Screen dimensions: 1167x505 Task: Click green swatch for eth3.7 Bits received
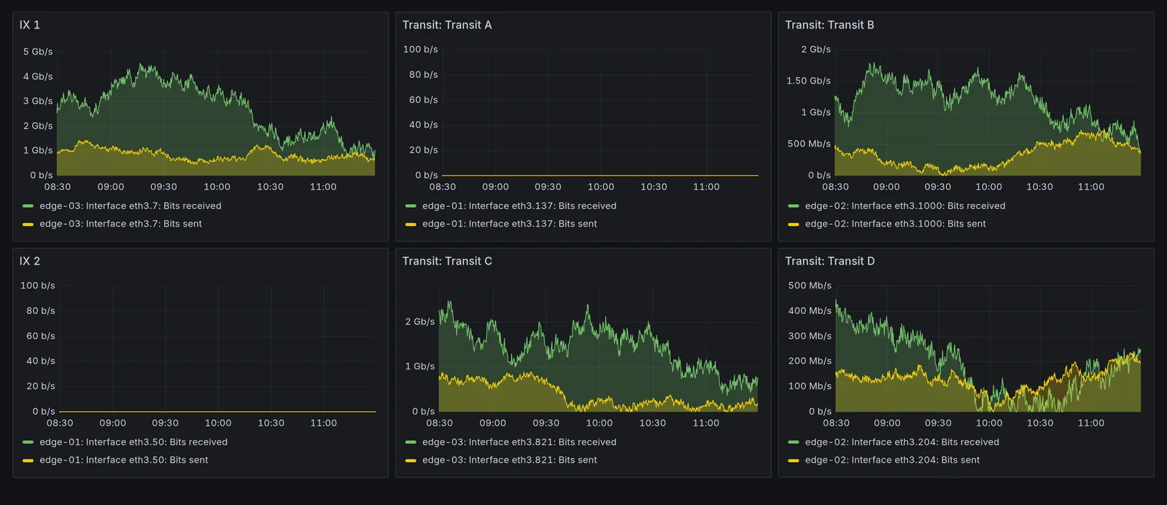[x=28, y=206]
